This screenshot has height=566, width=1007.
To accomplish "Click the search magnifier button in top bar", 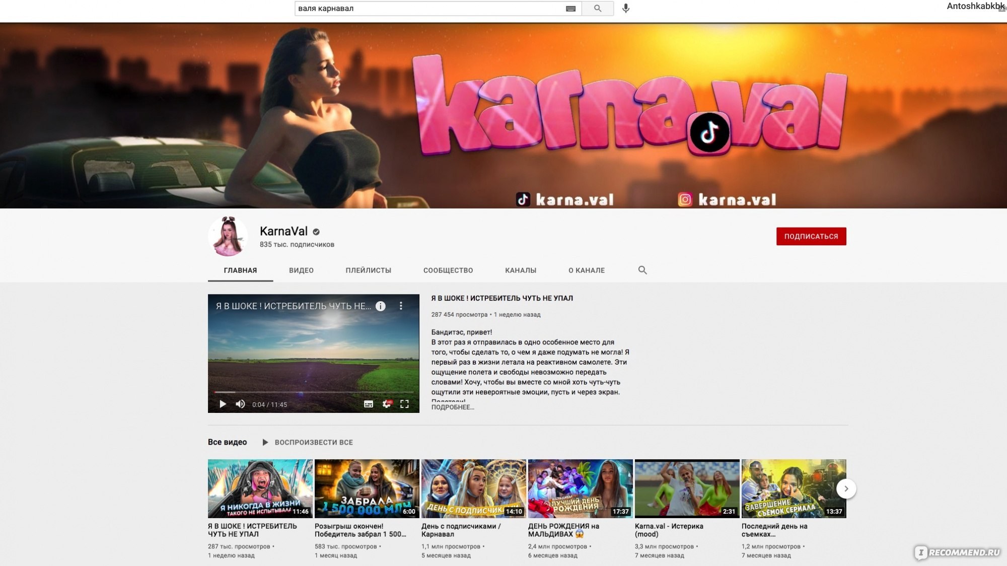I will (x=598, y=9).
